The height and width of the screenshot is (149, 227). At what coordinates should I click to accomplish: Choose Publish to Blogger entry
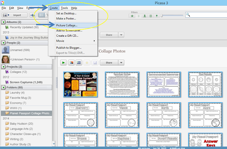tap(73, 48)
